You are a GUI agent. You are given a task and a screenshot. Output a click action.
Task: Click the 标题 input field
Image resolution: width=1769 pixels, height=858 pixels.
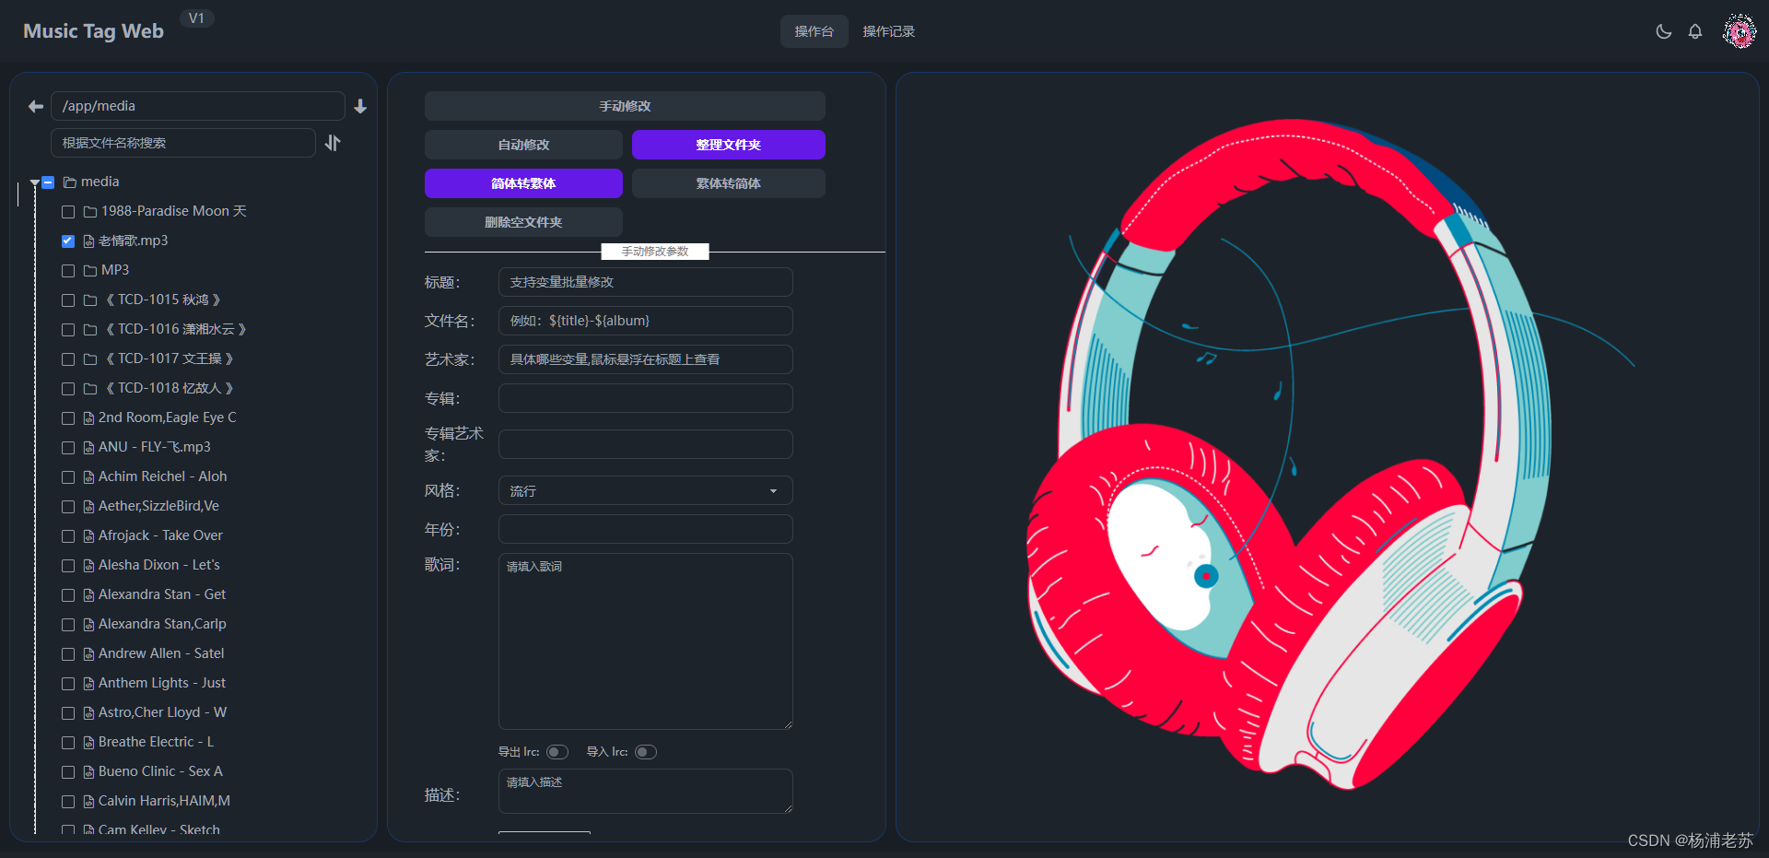point(645,282)
